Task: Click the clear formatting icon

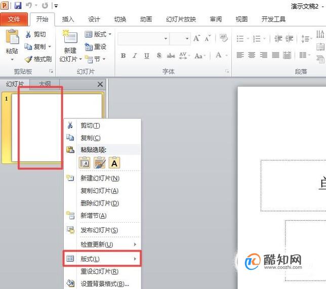Action: point(224,38)
